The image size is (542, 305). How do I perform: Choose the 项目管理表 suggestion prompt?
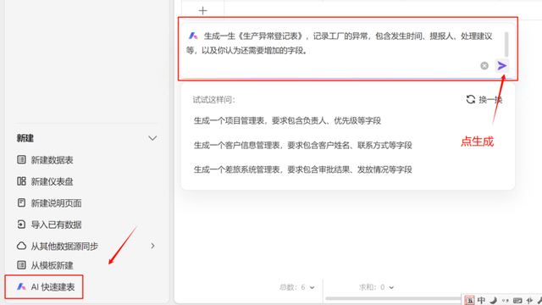[287, 120]
